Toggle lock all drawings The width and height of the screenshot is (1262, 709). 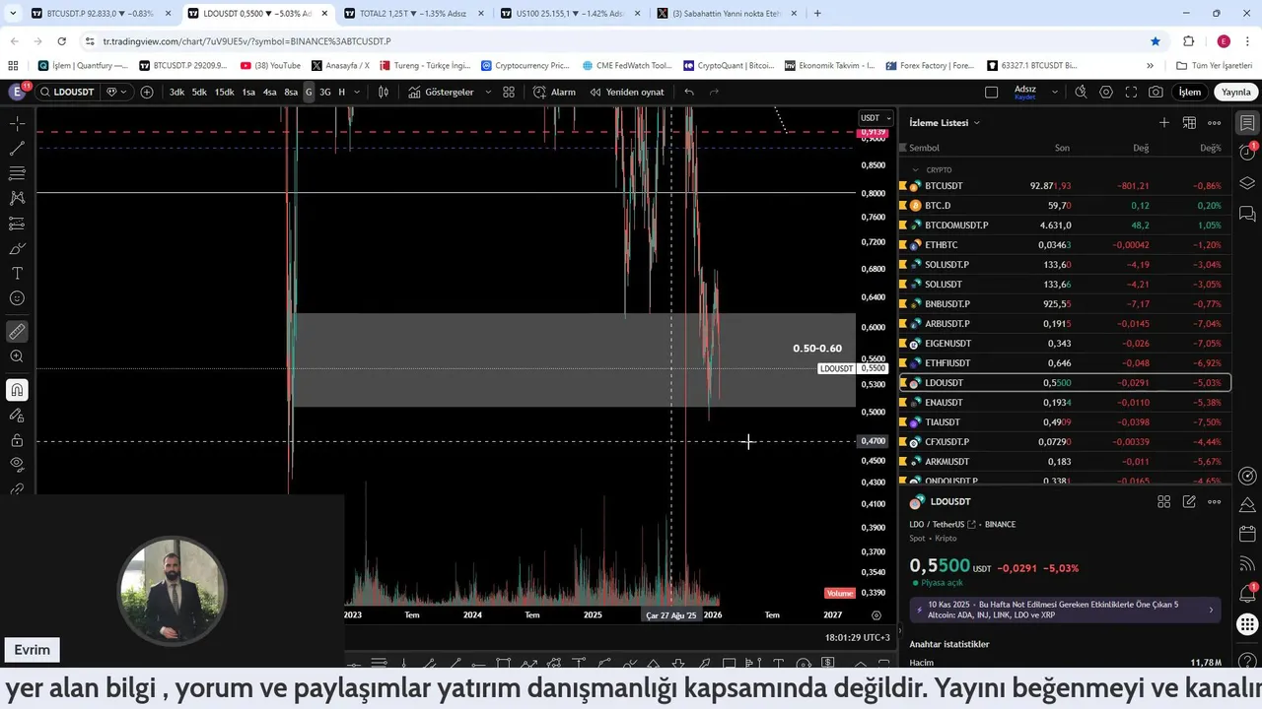tap(17, 440)
